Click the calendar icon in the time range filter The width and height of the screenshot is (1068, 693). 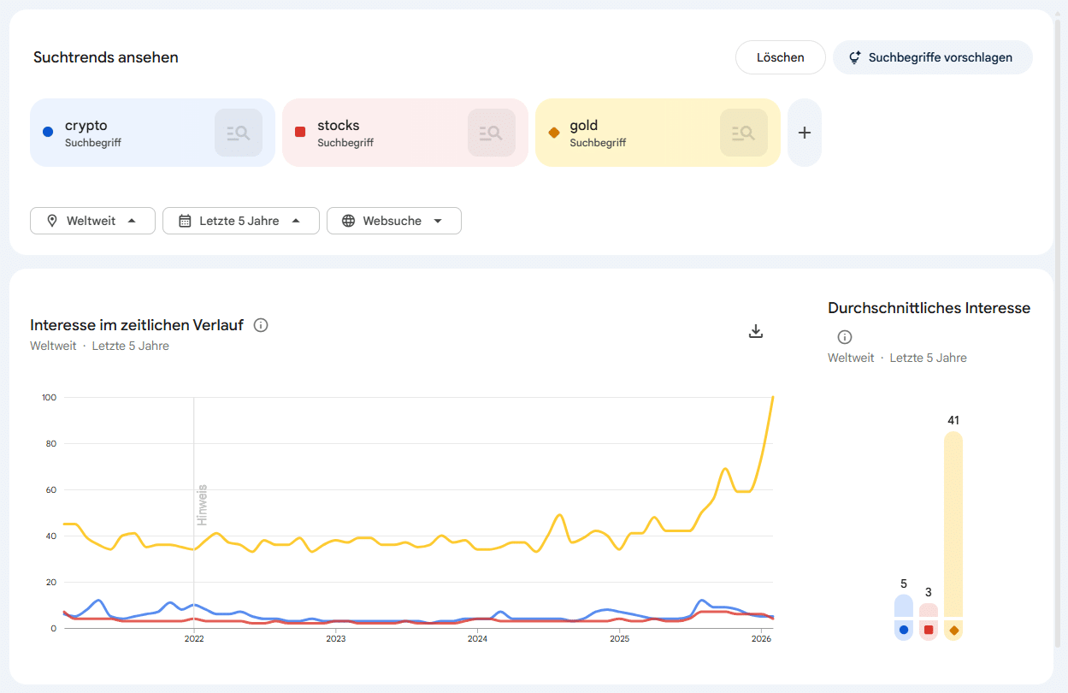click(x=184, y=220)
